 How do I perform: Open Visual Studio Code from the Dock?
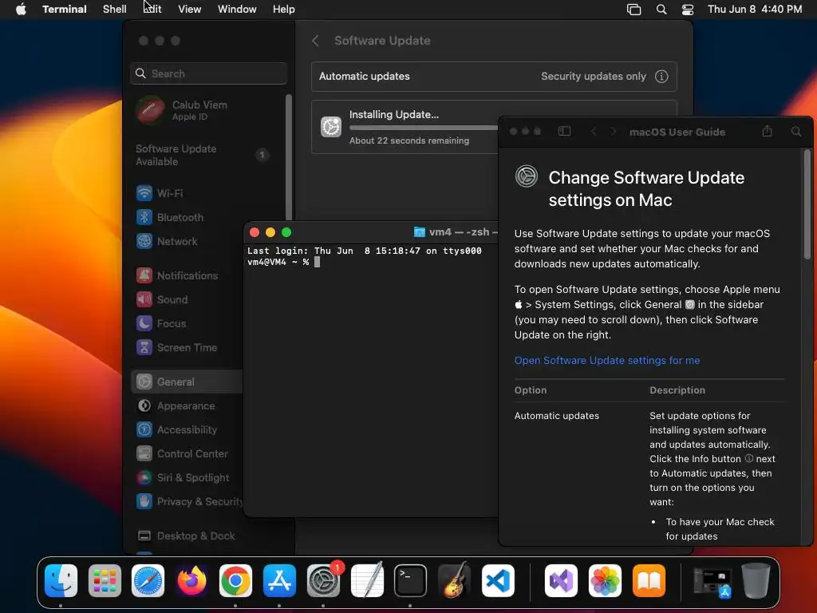498,580
